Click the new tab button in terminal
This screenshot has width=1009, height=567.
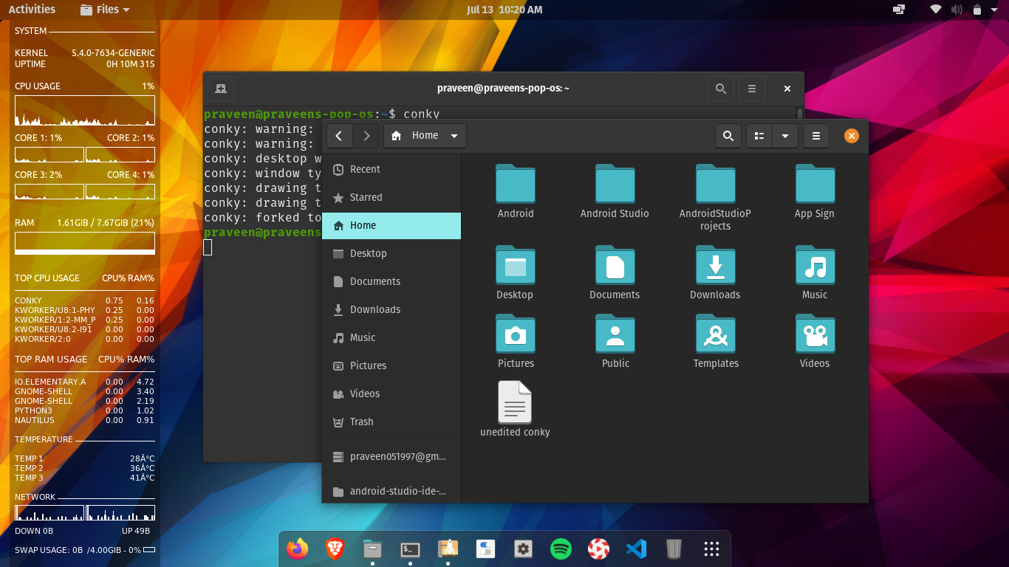coord(221,89)
